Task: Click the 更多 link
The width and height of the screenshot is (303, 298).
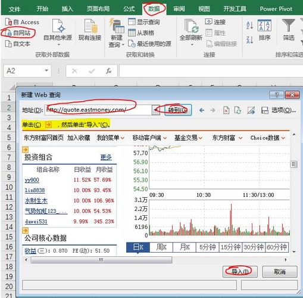Action: [106, 157]
